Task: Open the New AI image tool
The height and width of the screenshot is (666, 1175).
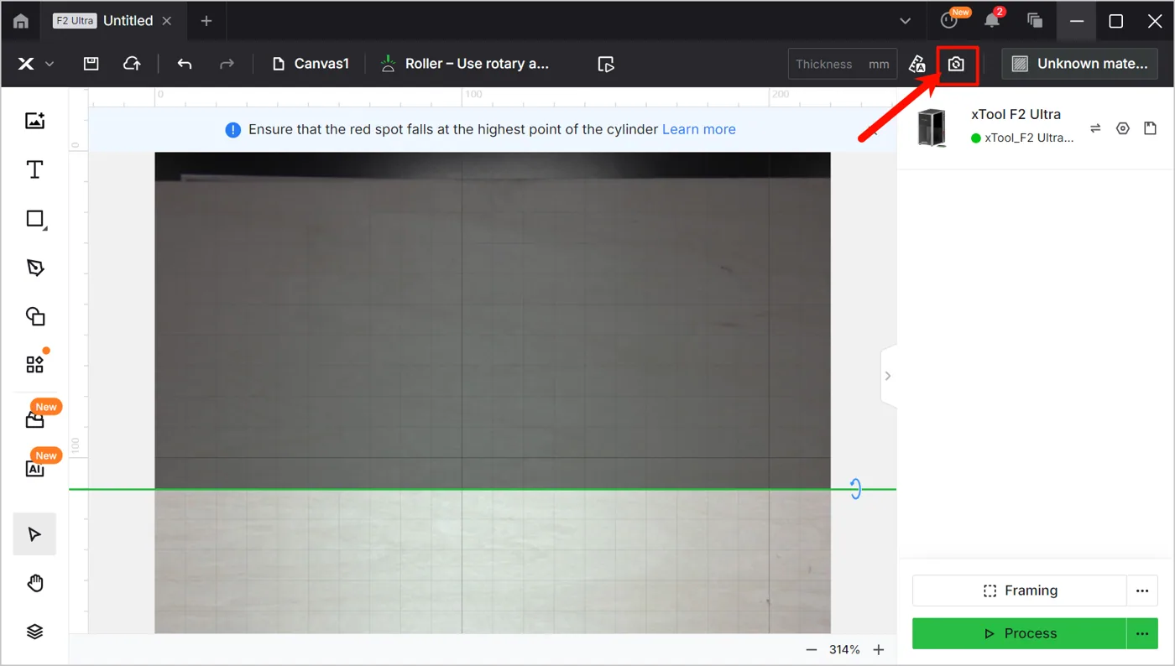Action: [35, 467]
